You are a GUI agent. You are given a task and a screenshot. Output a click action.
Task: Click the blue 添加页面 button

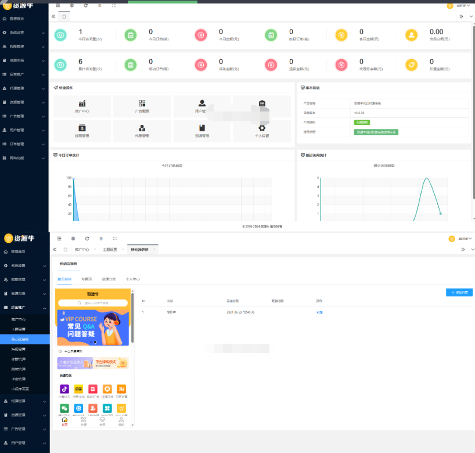(x=459, y=292)
